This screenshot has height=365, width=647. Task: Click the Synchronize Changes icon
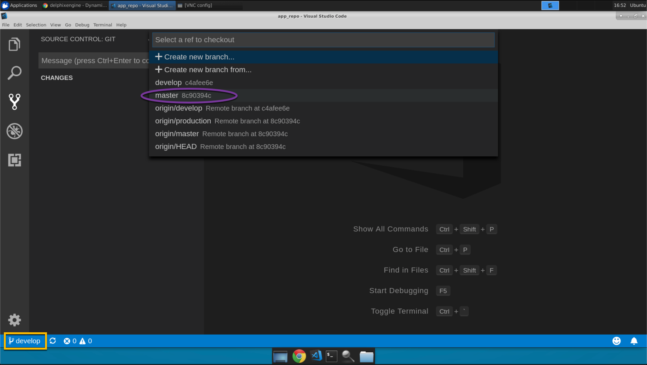click(53, 341)
